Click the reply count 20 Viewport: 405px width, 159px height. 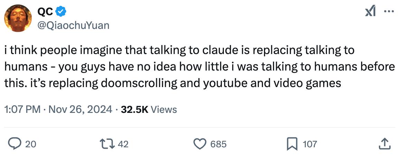pos(31,144)
